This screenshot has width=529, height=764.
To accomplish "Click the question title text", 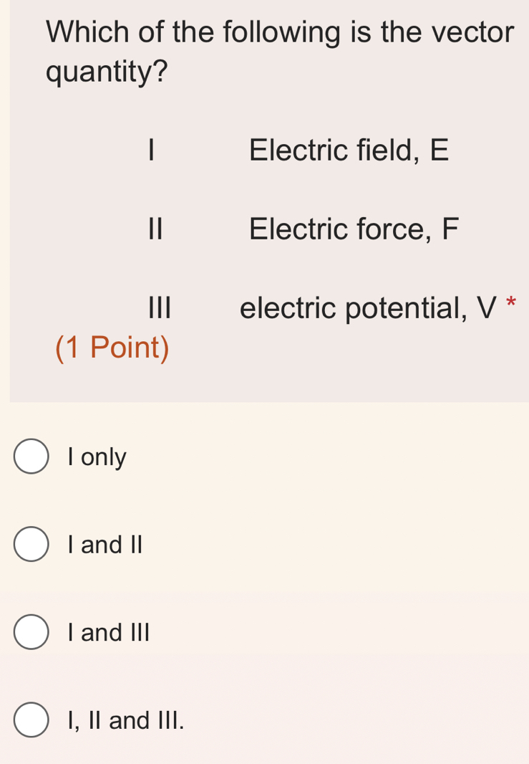I will pos(279,50).
